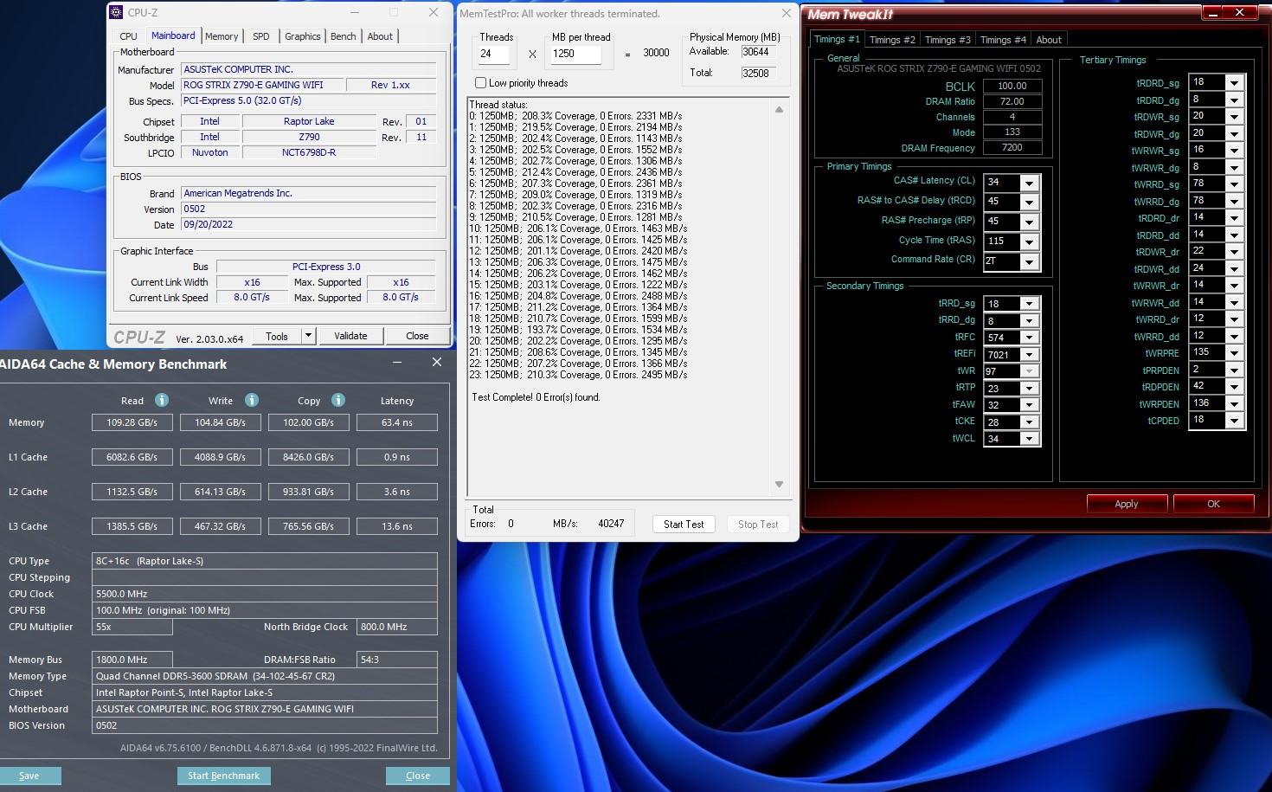
Task: Click the Memory Latency value 63.4 ns
Action: 397,422
